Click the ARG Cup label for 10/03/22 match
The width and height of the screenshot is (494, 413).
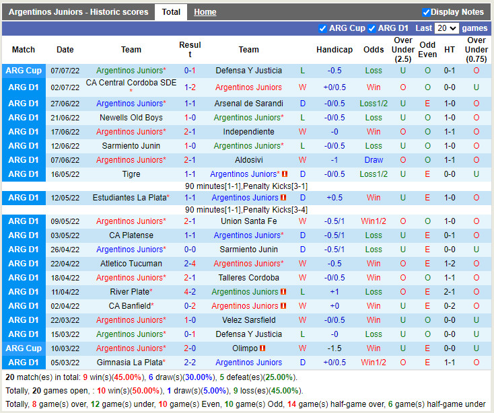click(x=24, y=348)
